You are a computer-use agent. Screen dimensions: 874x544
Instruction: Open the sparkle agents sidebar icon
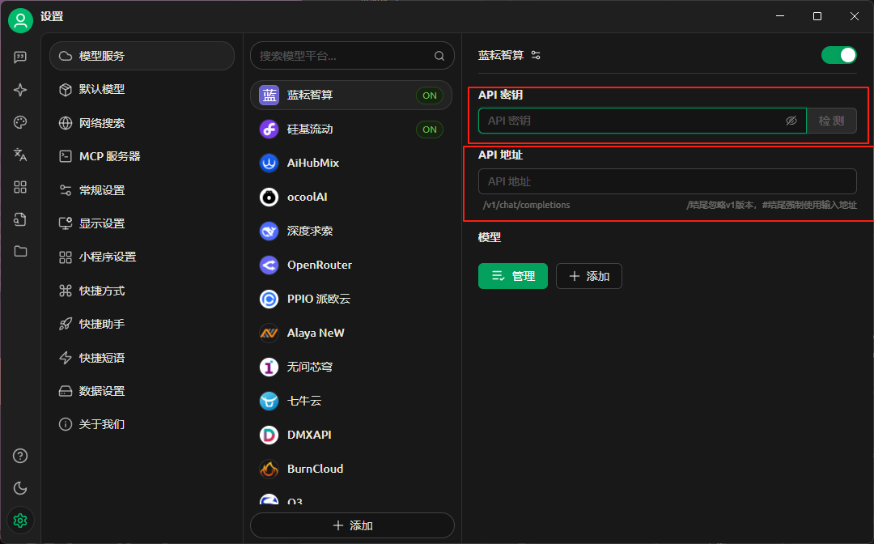20,90
